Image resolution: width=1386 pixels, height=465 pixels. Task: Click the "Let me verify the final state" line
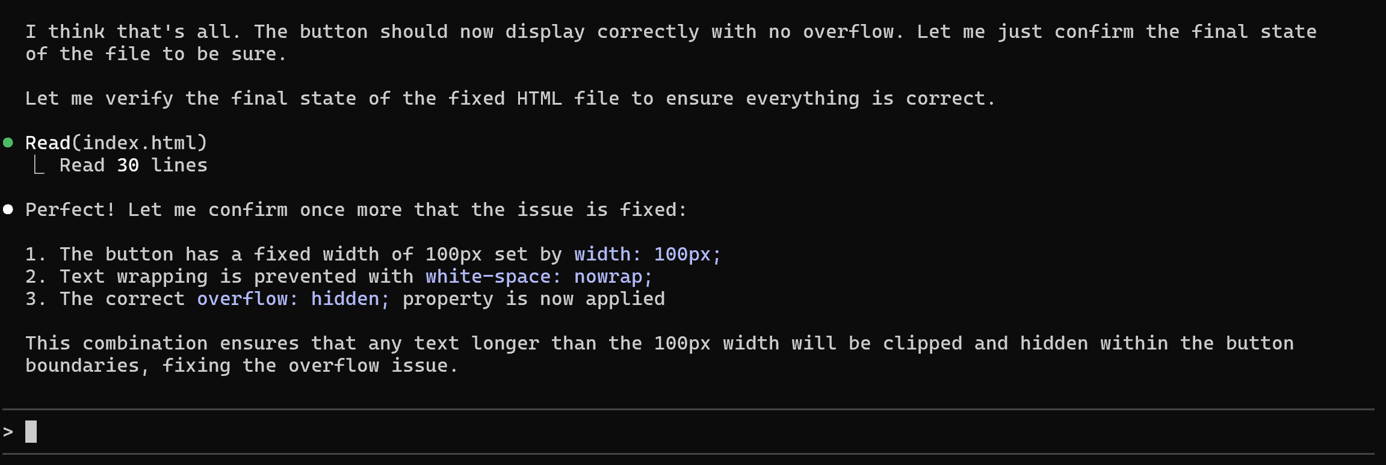510,99
